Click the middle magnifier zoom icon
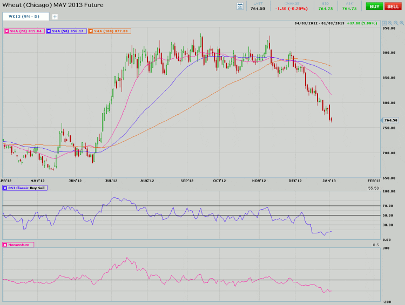This screenshot has width=405, height=305. coord(395,24)
